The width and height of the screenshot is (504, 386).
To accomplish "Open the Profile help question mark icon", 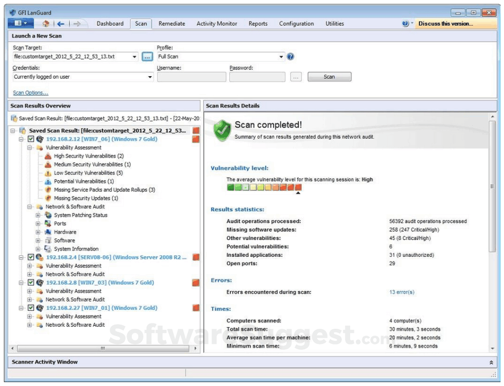I will point(290,57).
